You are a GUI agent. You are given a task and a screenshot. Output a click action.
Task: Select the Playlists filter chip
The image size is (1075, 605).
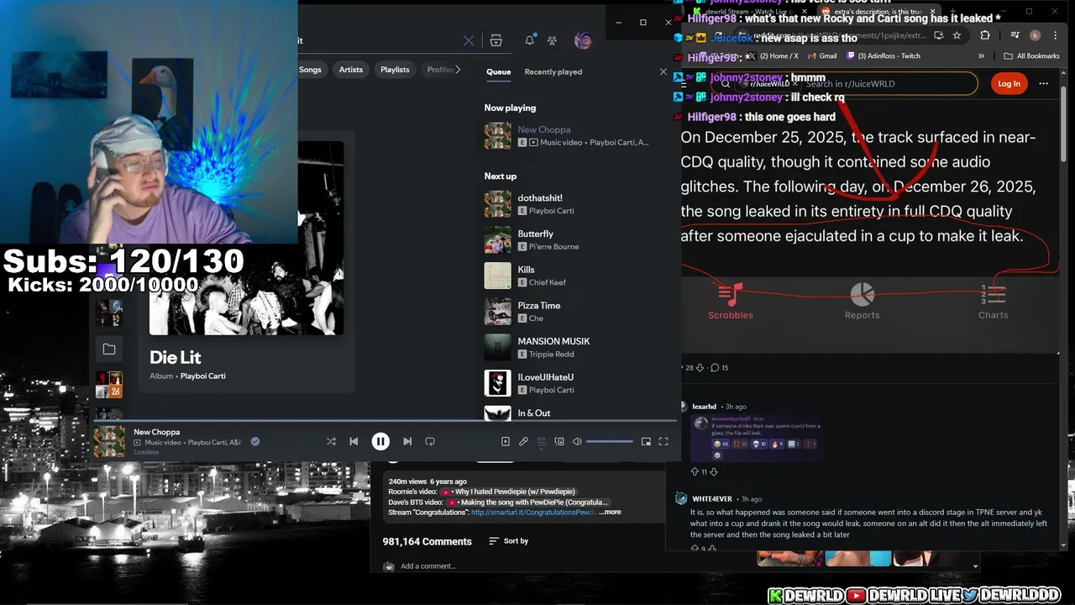coord(395,70)
